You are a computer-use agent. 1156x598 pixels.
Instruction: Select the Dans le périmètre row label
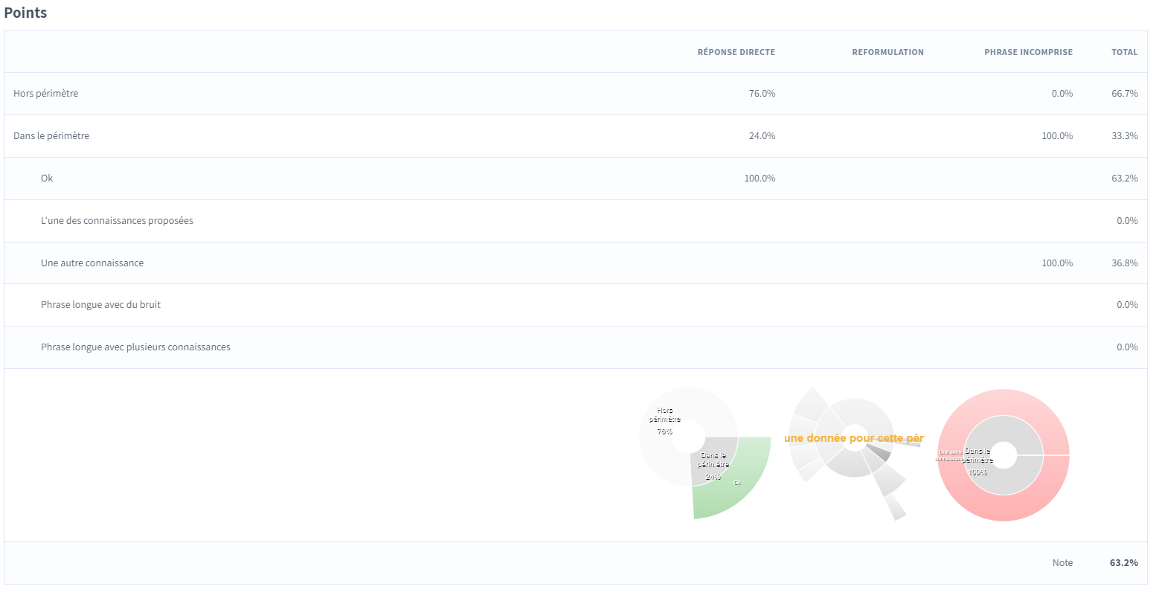click(x=51, y=136)
